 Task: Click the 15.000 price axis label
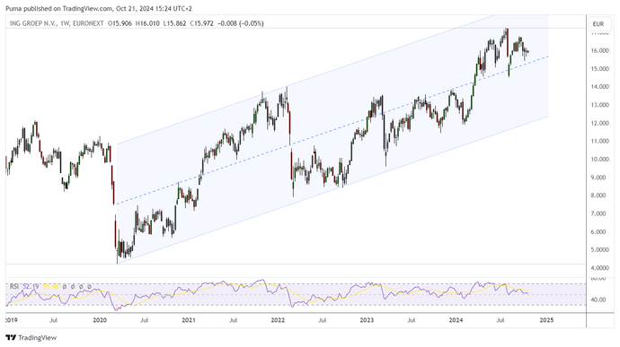(599, 69)
